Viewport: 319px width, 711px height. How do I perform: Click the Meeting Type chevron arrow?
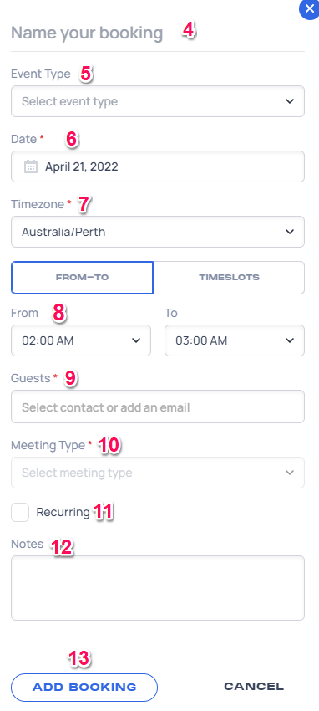point(290,473)
